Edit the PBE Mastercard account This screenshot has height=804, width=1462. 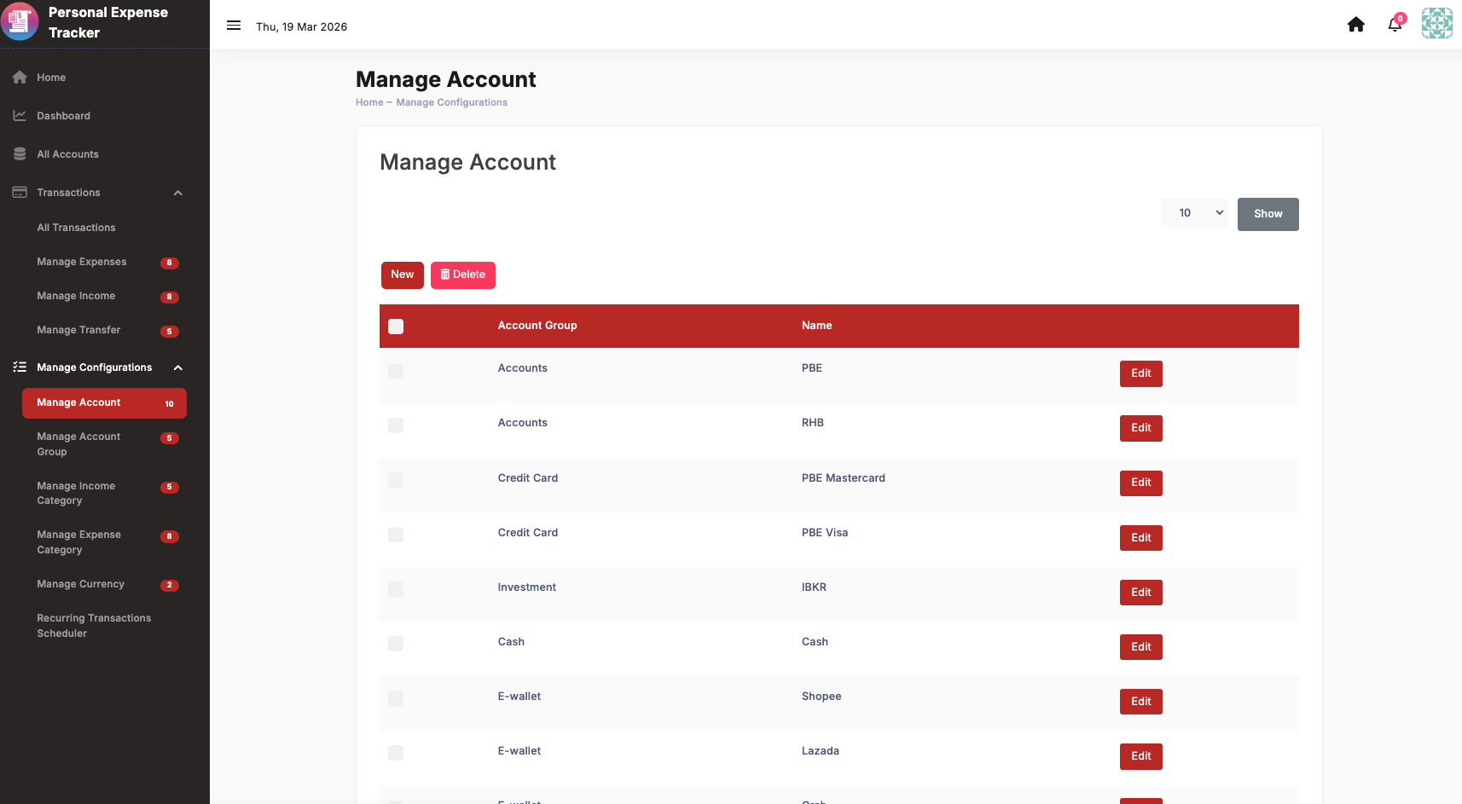click(1141, 483)
